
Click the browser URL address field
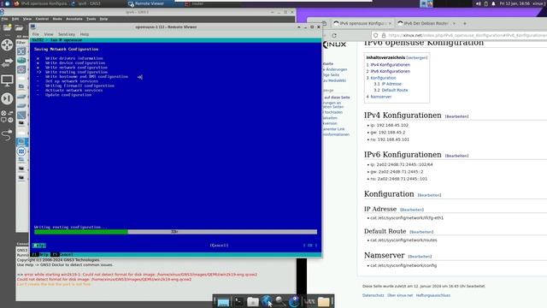click(467, 35)
